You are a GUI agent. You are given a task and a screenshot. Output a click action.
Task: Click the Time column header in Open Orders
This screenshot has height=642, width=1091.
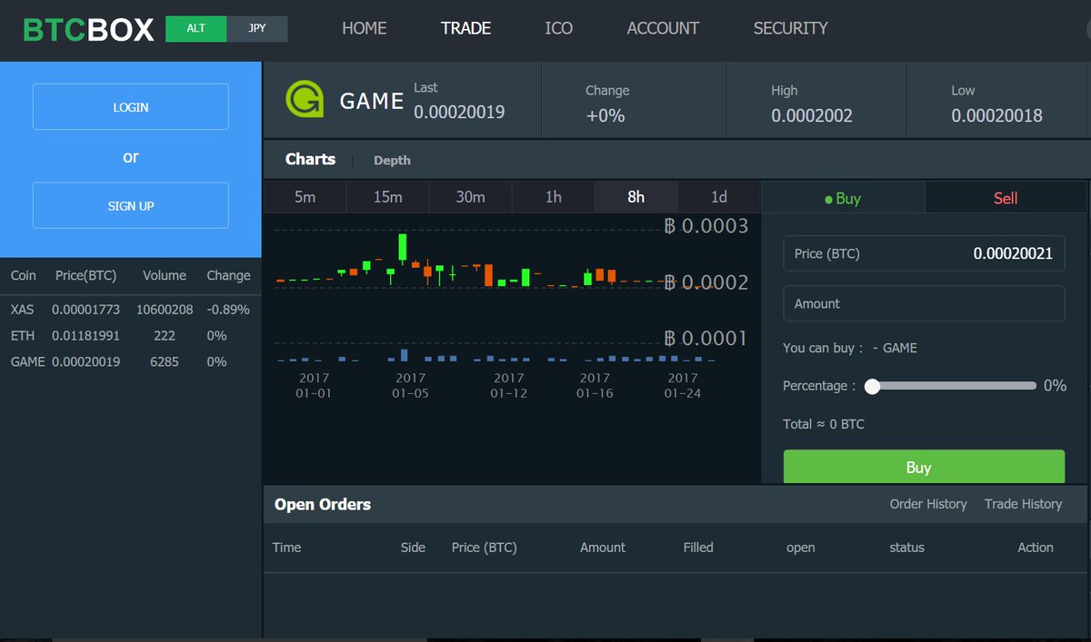coord(286,548)
